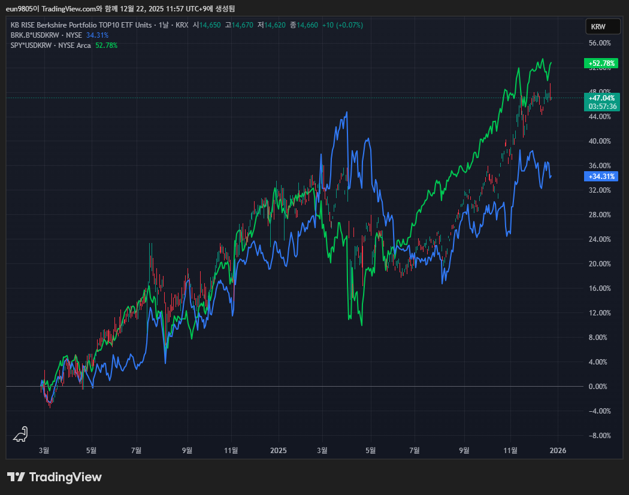Click the 12.00% level on the price axis
629x495 pixels.
click(600, 312)
